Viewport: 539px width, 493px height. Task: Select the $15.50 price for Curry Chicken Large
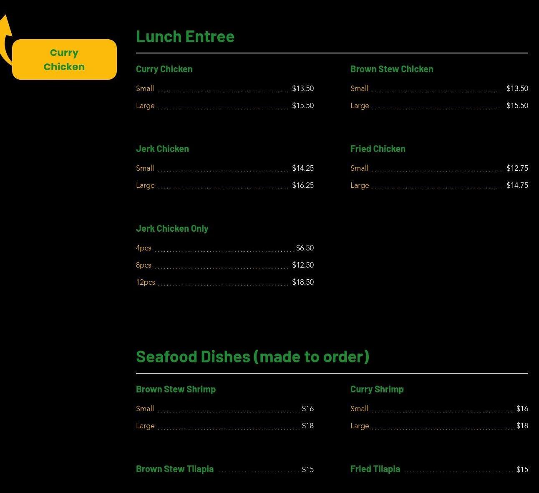click(x=303, y=106)
